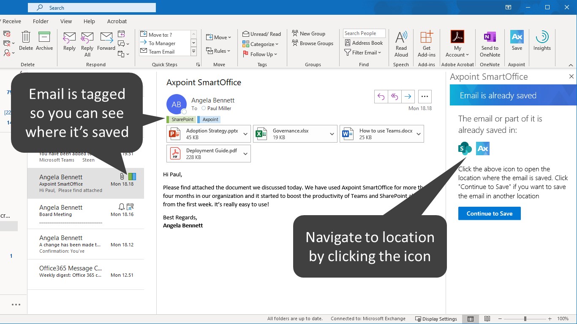Expand How to use Teams.docx options arrow
Screen dimensions: 577x324
tap(419, 134)
